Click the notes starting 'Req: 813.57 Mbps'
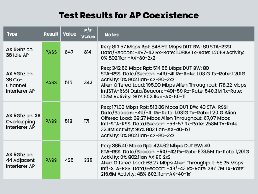The image size is (258, 194). click(x=172, y=51)
